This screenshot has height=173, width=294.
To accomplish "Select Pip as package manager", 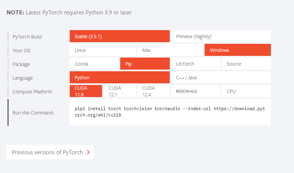I will tap(145, 64).
